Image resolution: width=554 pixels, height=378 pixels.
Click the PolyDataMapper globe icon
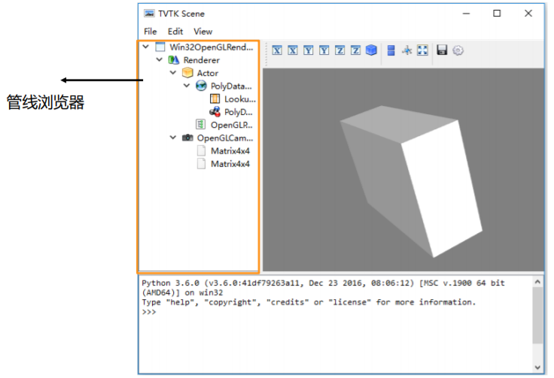[201, 86]
